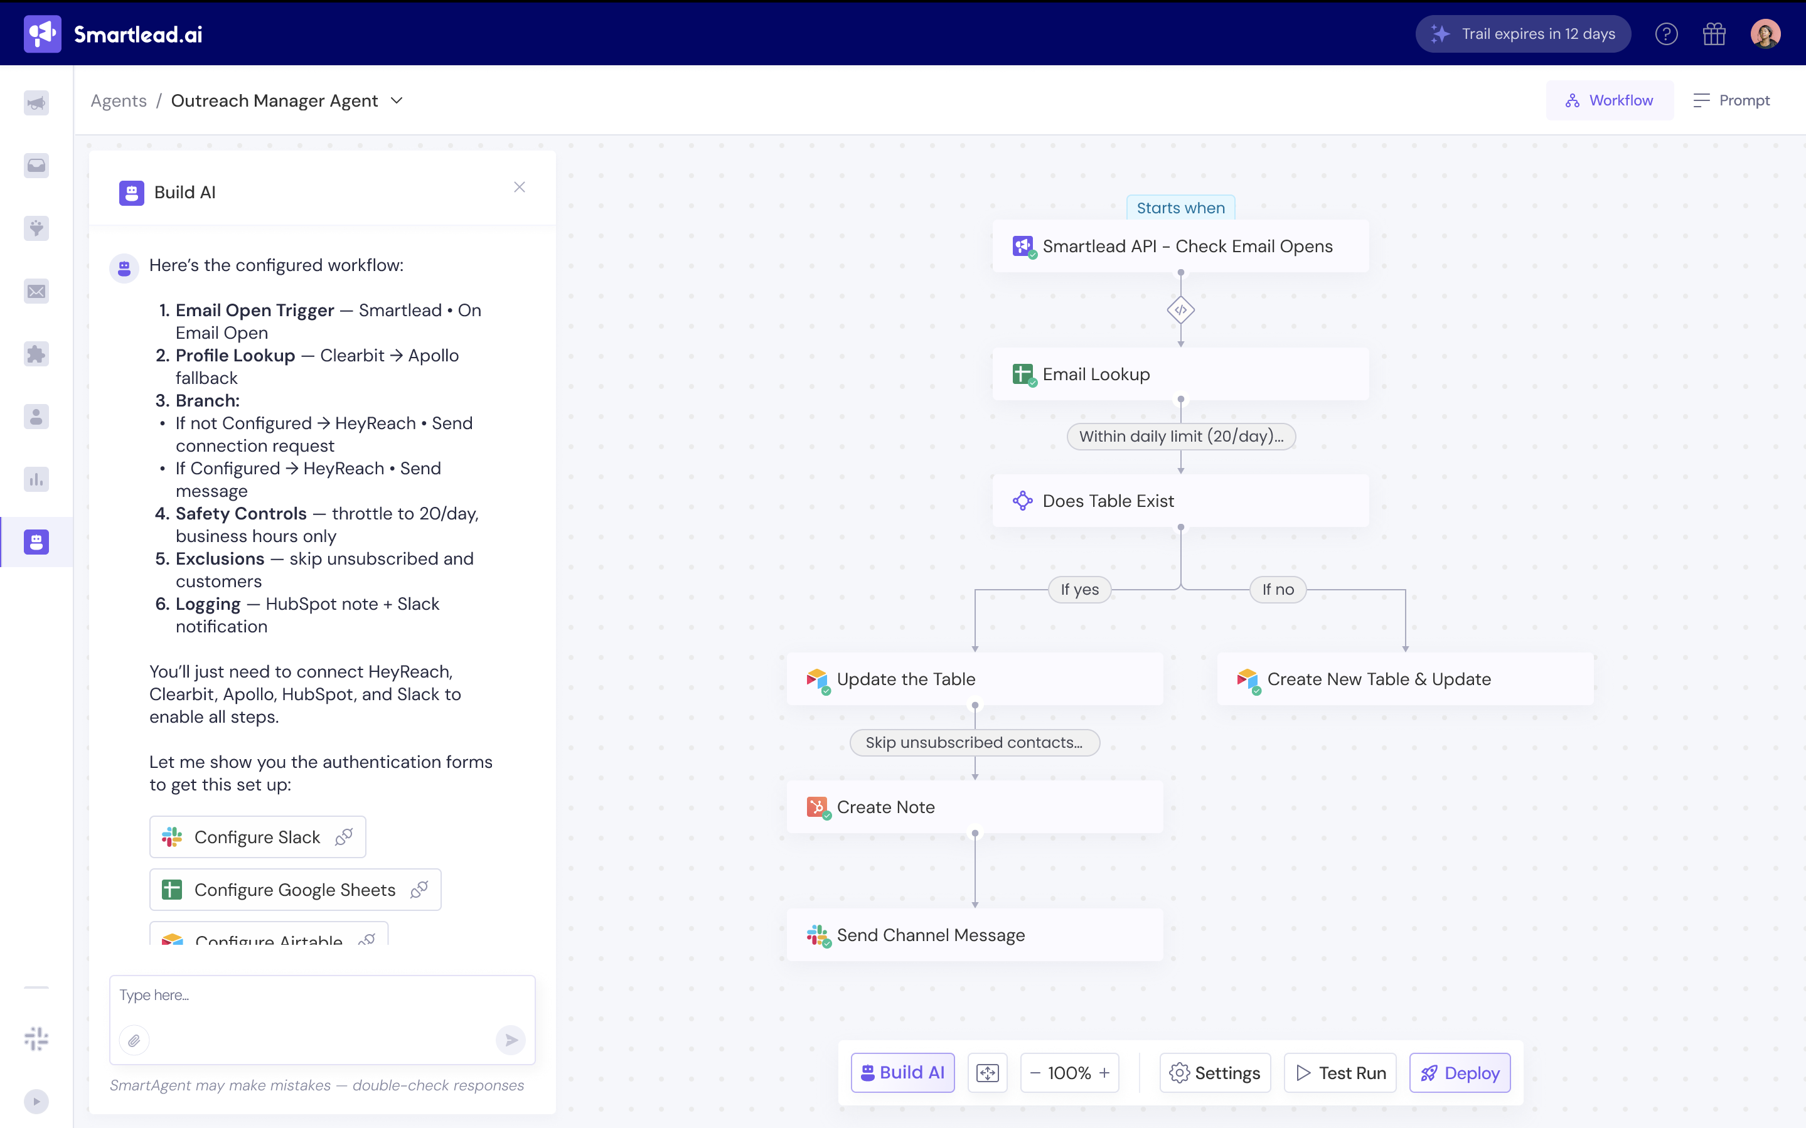Start a Test Run
The height and width of the screenshot is (1128, 1806).
pos(1340,1073)
